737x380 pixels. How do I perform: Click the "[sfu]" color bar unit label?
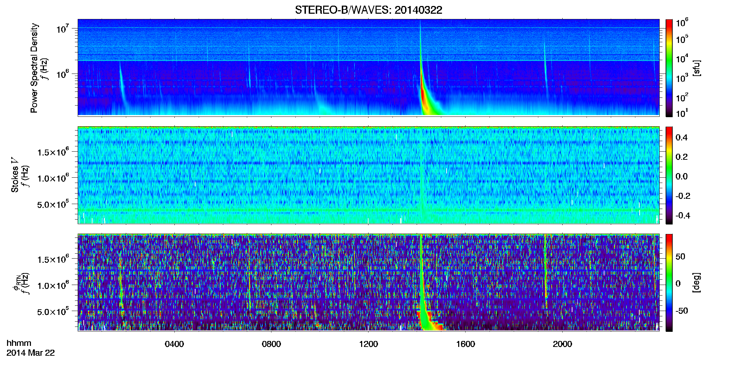(696, 68)
